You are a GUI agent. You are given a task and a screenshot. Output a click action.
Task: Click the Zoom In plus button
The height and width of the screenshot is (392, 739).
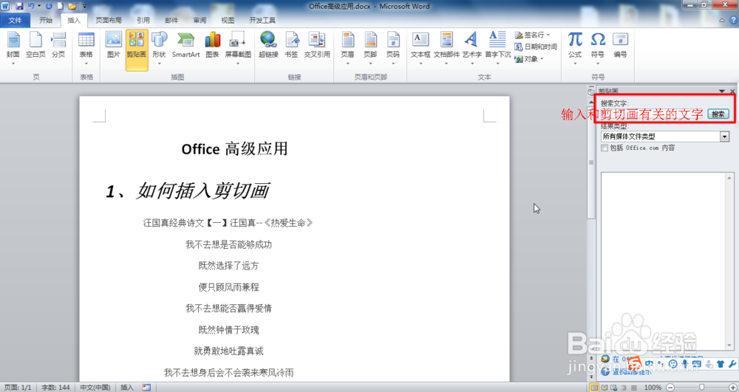[732, 388]
